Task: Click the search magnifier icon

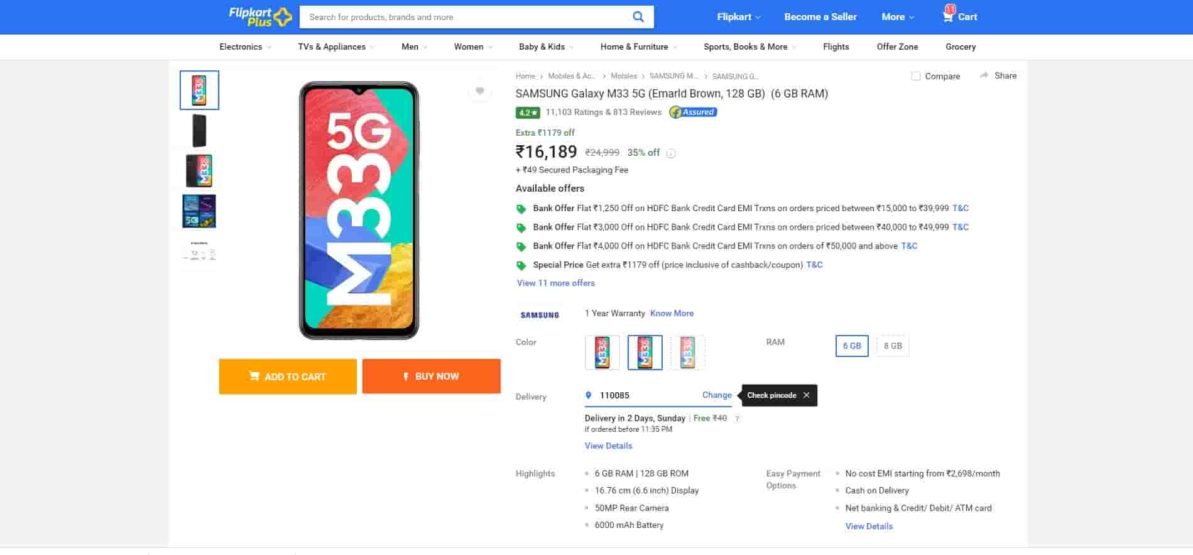Action: click(x=638, y=17)
